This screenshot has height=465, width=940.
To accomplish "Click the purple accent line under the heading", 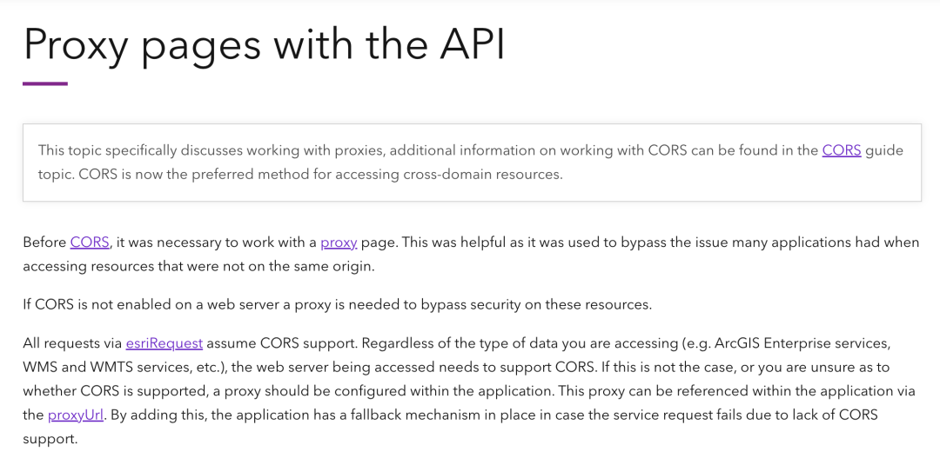I will [45, 83].
